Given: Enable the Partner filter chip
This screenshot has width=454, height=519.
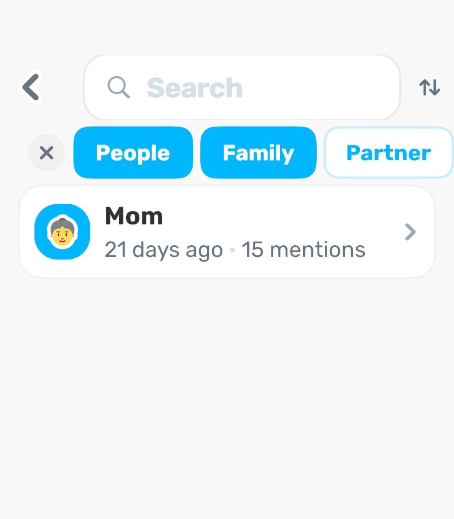Looking at the screenshot, I should (x=389, y=153).
